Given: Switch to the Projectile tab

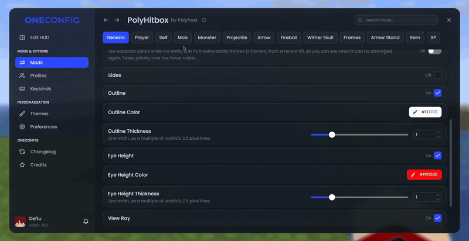Looking at the screenshot, I should point(237,37).
